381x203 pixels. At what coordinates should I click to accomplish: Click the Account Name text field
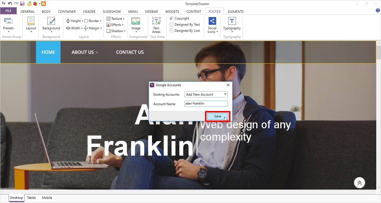point(206,104)
